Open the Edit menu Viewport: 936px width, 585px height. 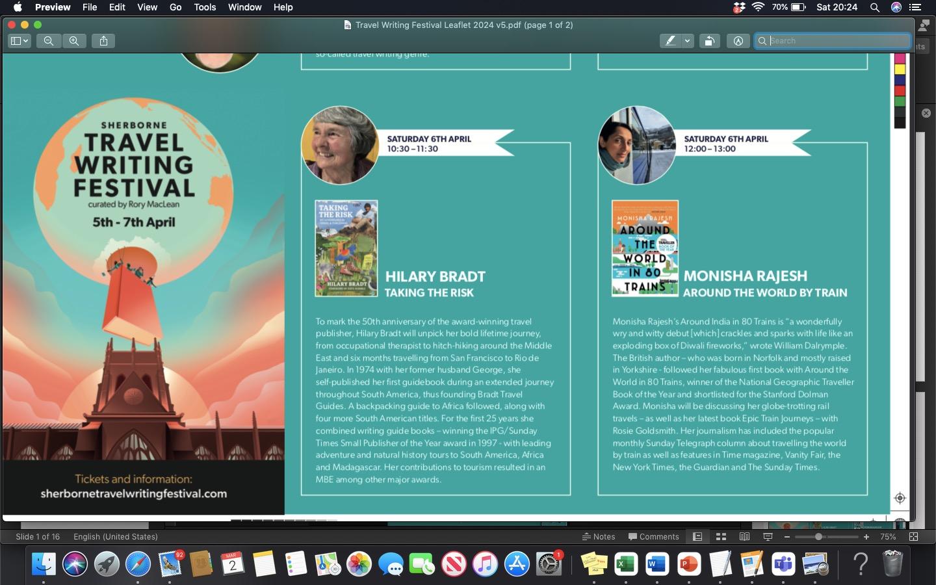pyautogui.click(x=117, y=7)
